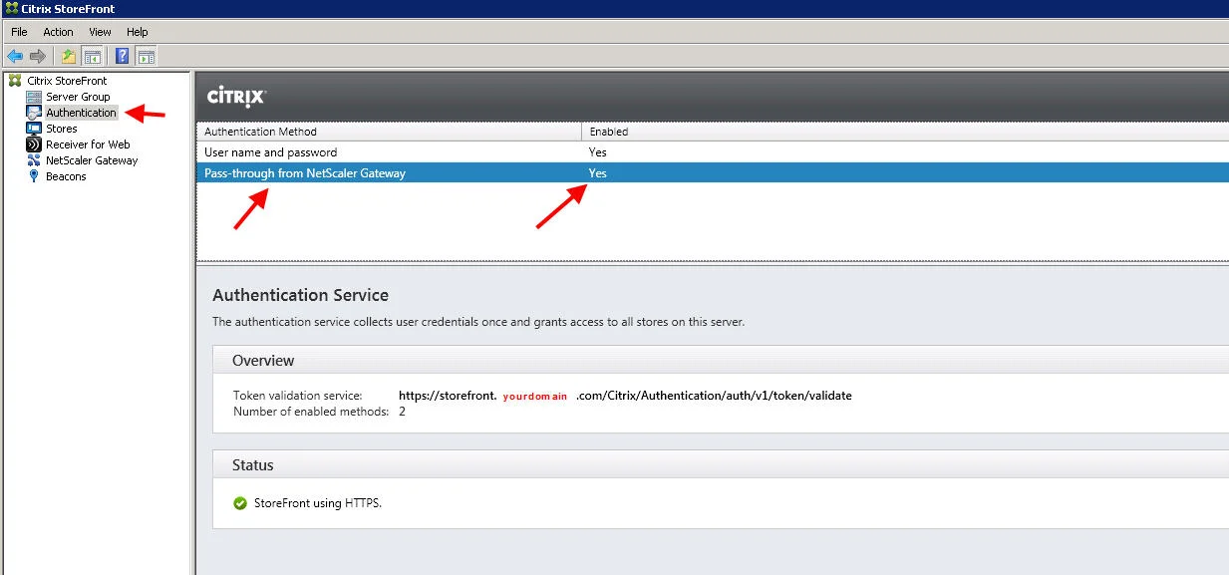1229x575 pixels.
Task: Open the View menu
Action: click(x=100, y=32)
